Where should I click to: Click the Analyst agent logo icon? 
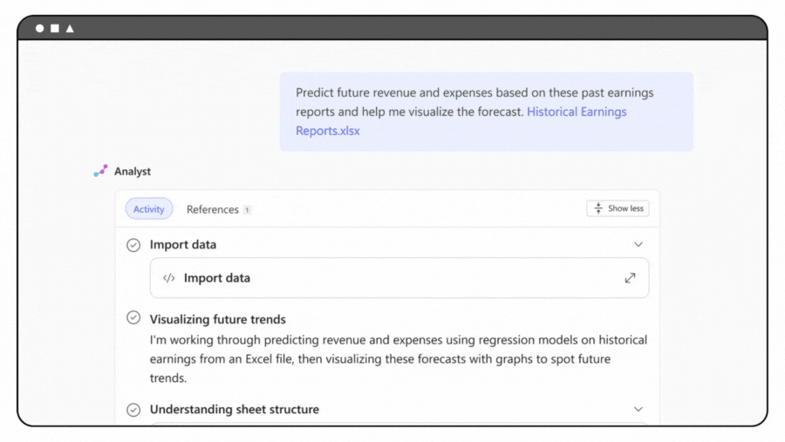click(x=100, y=171)
